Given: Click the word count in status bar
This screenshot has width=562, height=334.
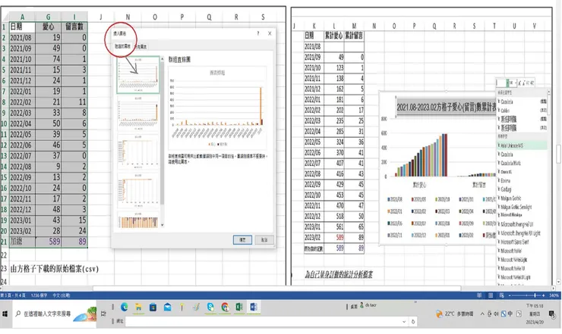Looking at the screenshot, I should tap(39, 295).
